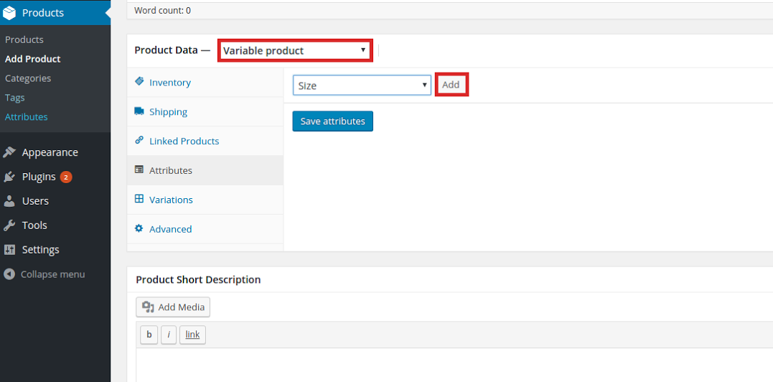773x382 pixels.
Task: Click the Settings sliders icon
Action: (9, 249)
